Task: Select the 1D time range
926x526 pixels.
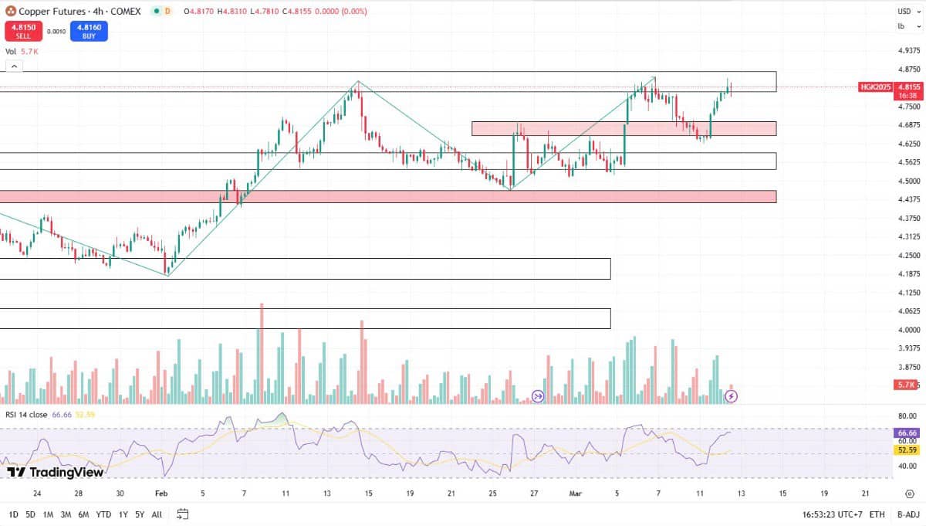Action: tap(14, 514)
